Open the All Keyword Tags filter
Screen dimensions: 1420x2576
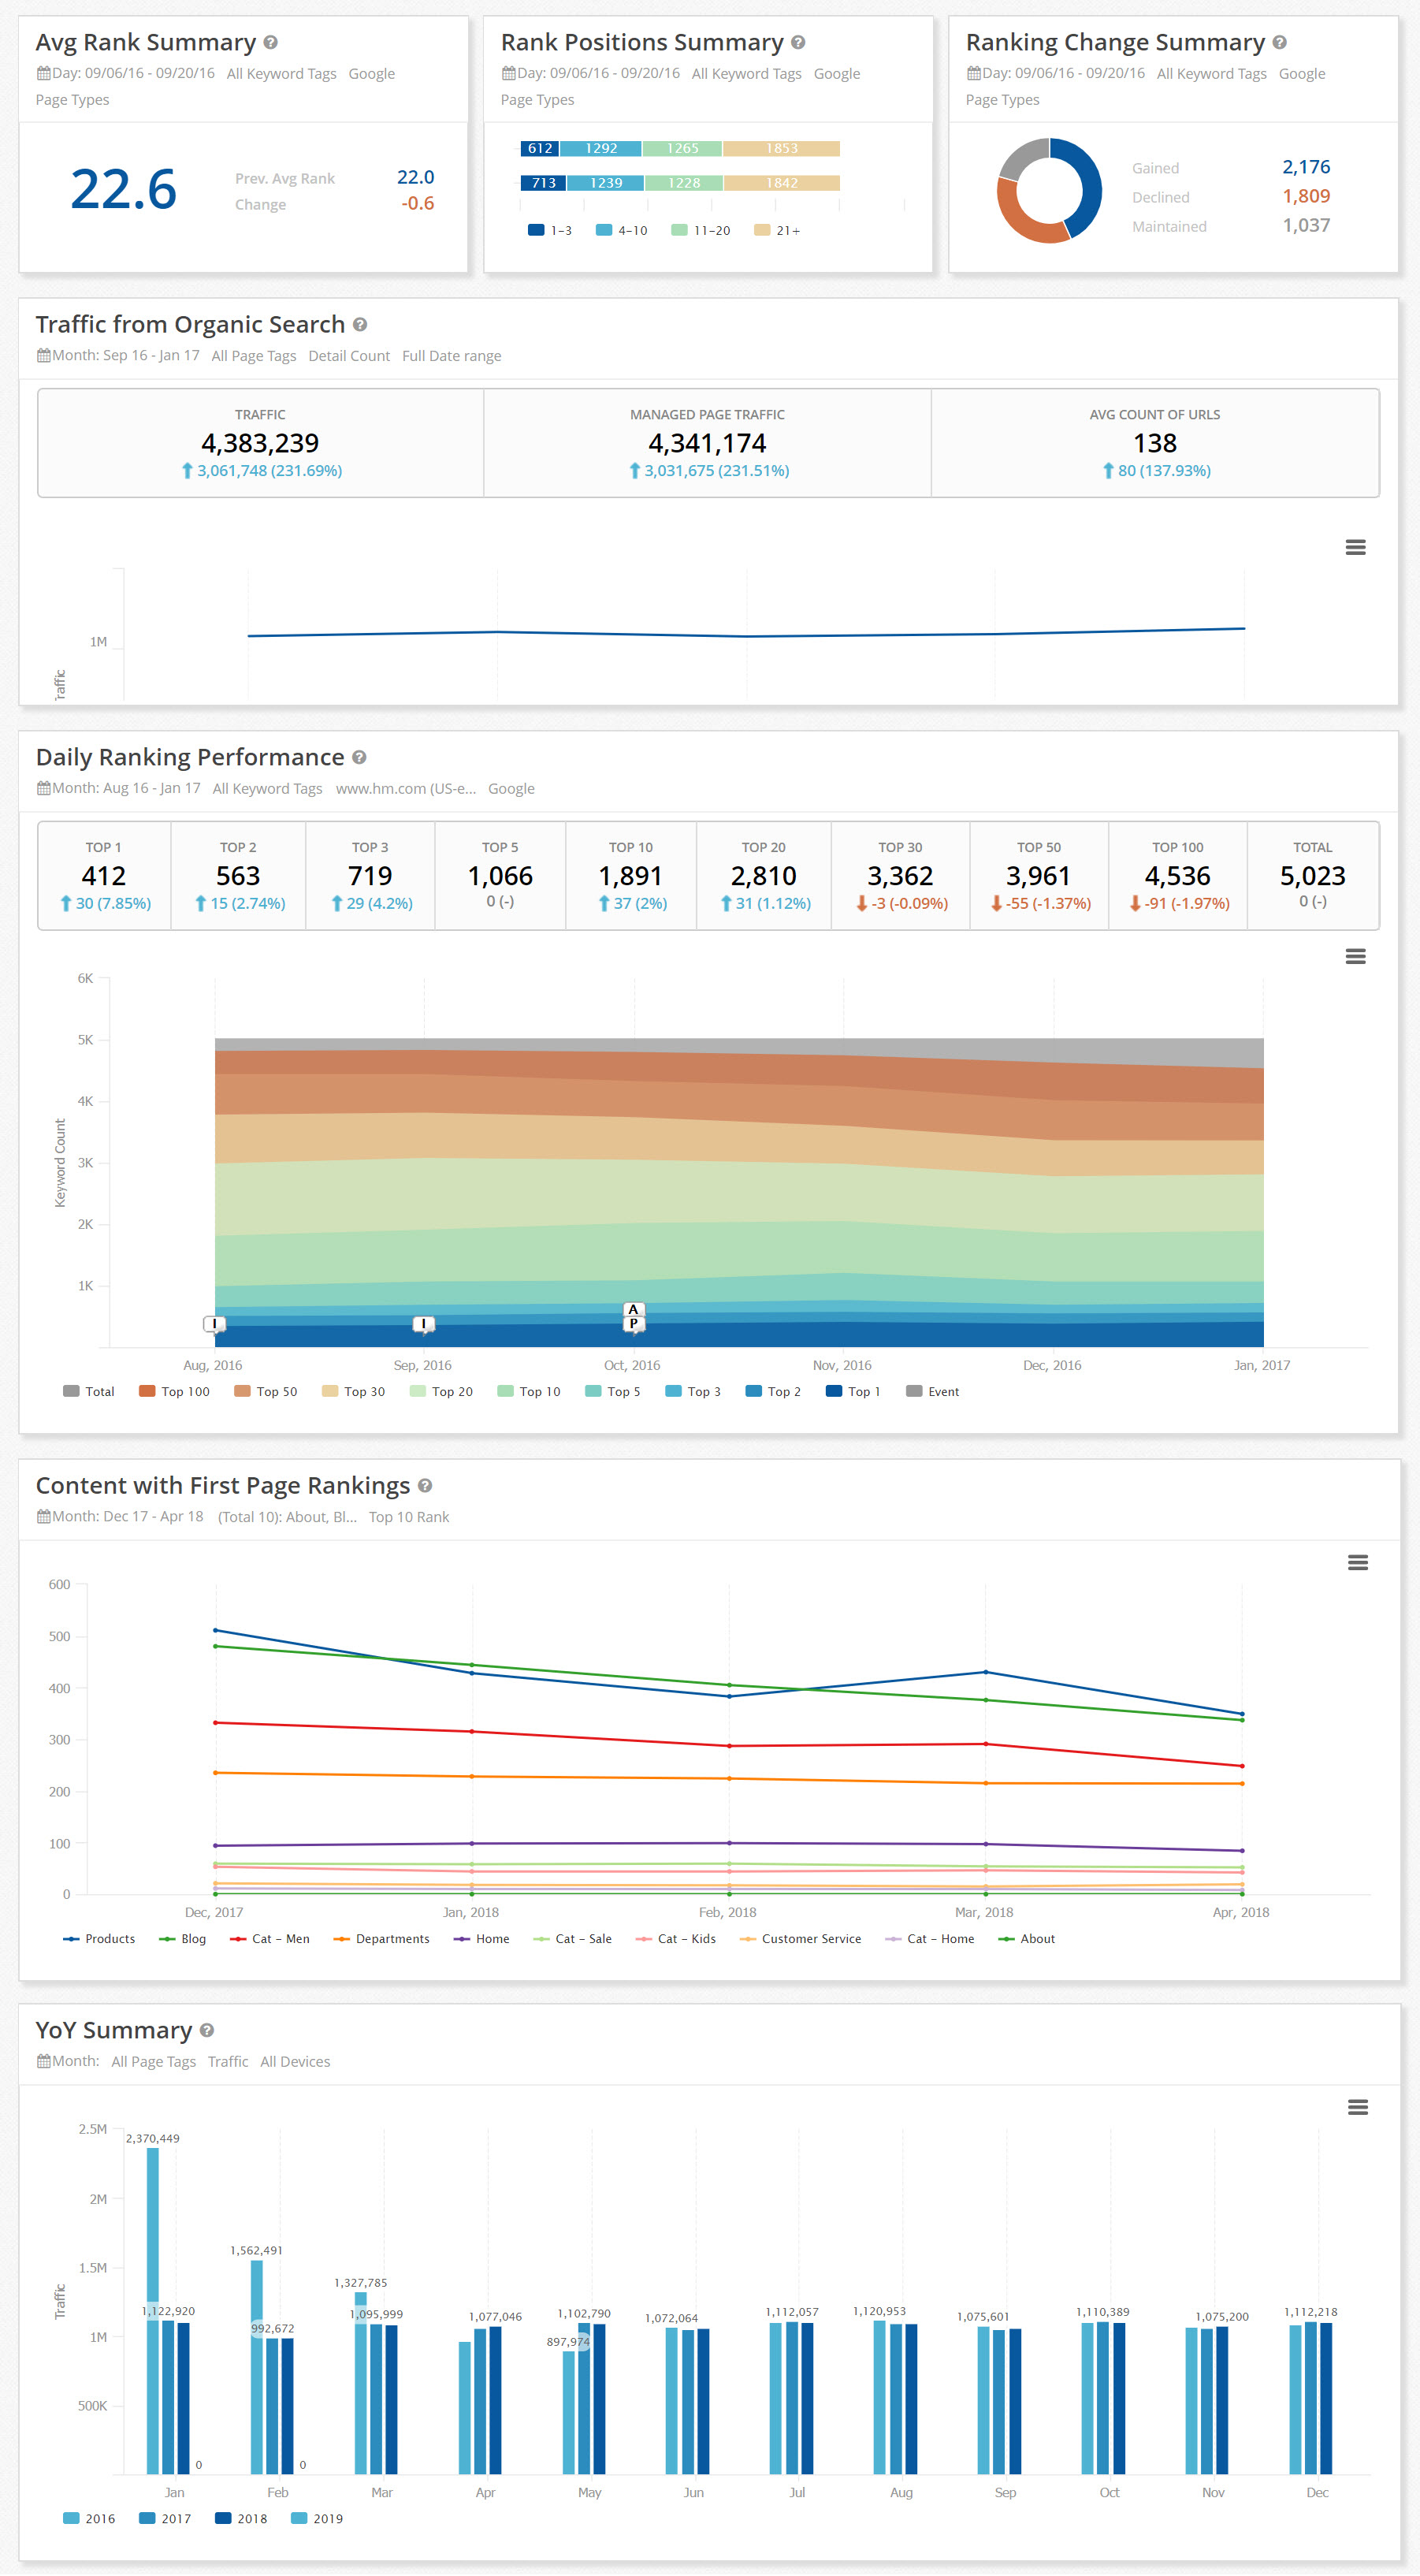point(280,73)
